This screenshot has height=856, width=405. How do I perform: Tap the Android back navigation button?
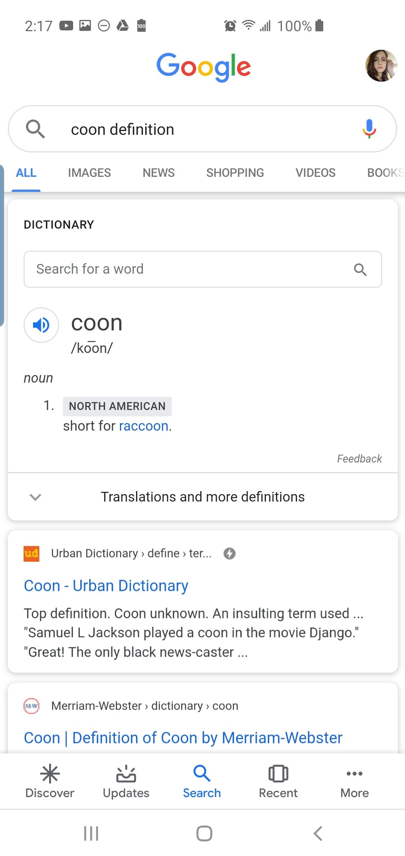click(318, 833)
